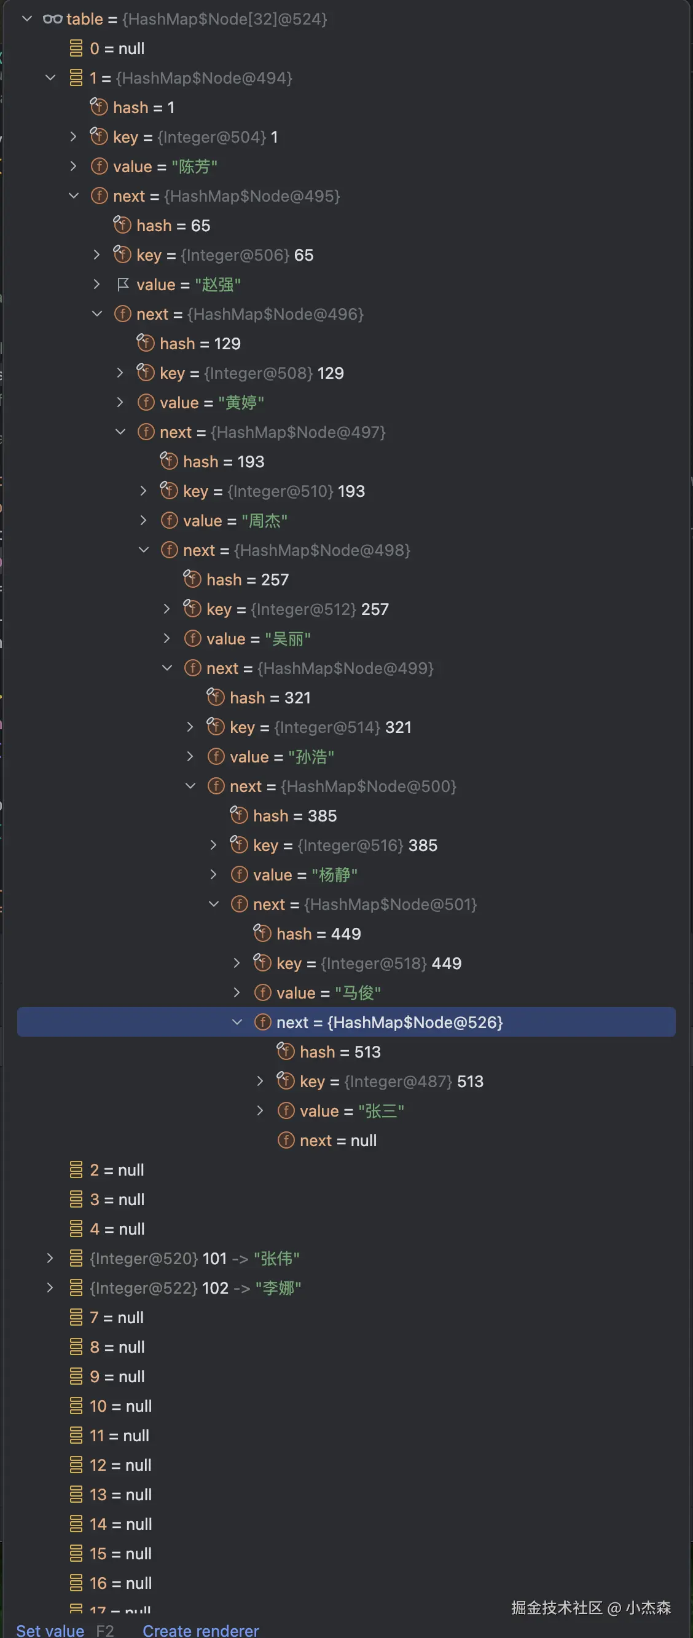Expand entry {Integer@520} 101 -> "张伟"

[50, 1258]
